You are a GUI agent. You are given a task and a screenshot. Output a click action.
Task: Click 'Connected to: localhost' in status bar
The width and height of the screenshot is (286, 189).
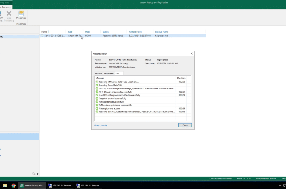[x=220, y=179]
